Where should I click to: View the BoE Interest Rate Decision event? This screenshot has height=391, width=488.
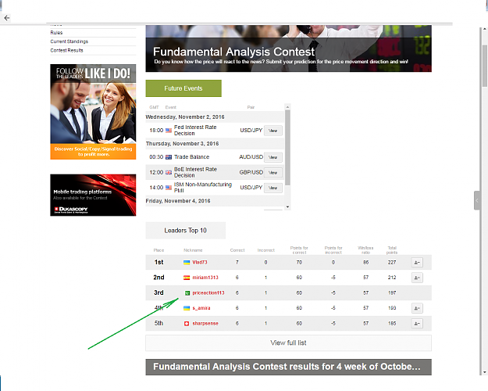[273, 173]
